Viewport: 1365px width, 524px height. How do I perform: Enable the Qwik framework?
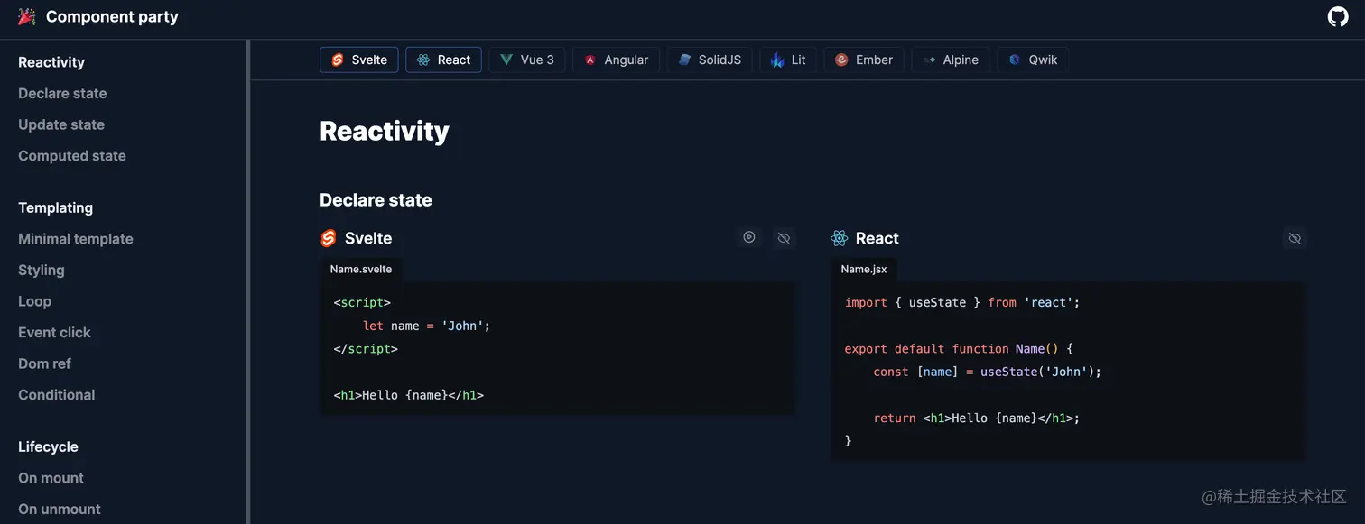[x=1033, y=60]
